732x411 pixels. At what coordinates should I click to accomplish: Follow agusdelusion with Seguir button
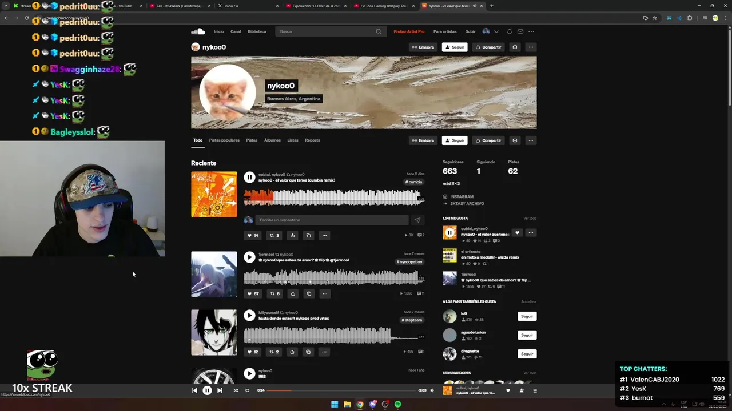click(527, 335)
